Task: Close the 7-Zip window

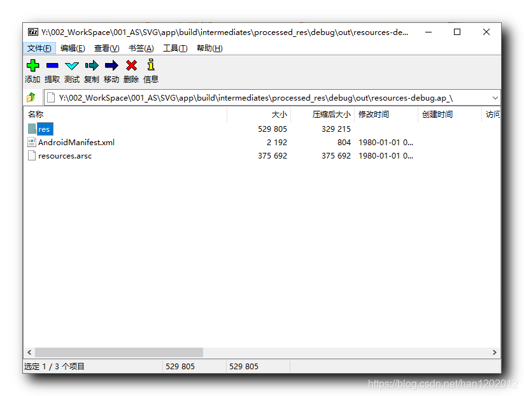Action: (x=486, y=32)
